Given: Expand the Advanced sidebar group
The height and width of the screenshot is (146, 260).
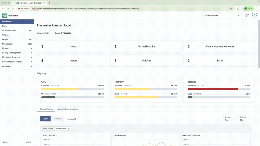Looking at the screenshot, I should click(31, 66).
